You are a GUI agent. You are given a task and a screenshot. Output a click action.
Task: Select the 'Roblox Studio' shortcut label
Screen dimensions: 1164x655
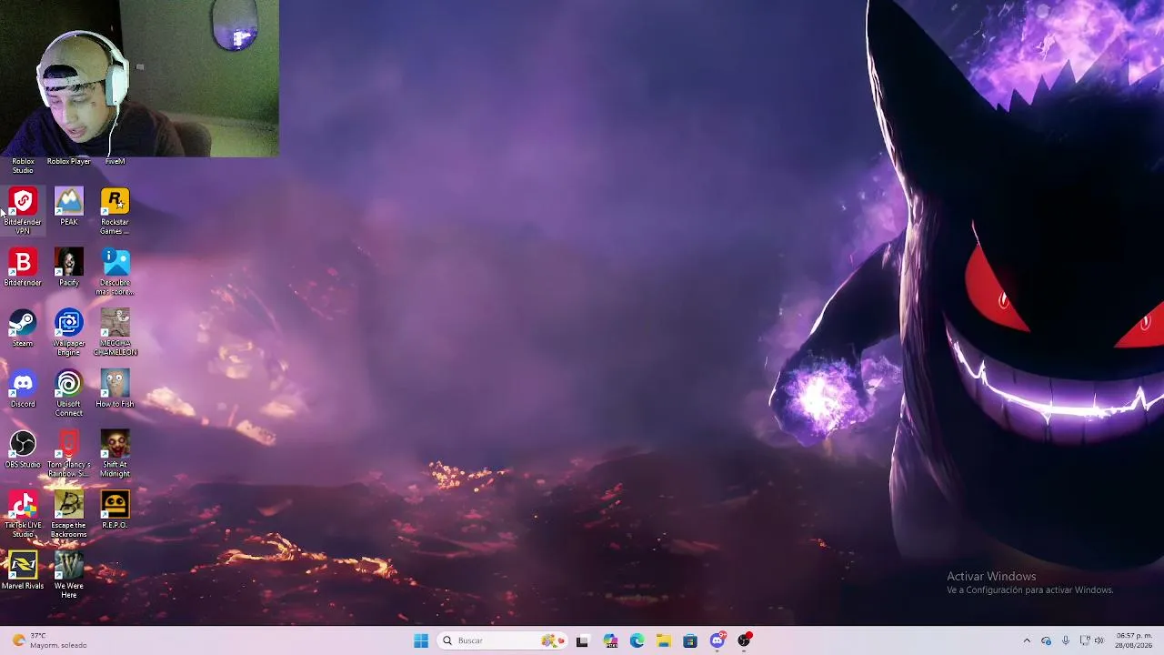[x=23, y=166]
